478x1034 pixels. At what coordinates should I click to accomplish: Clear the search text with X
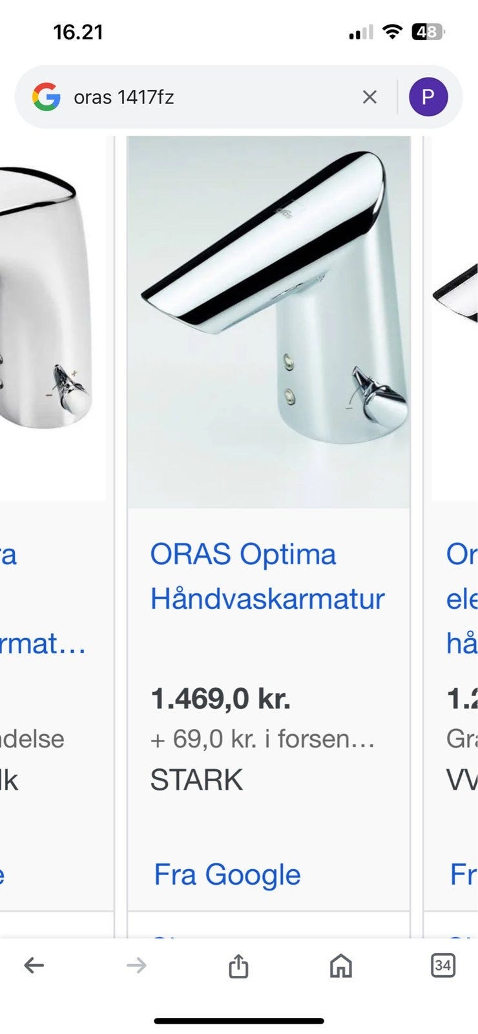tap(369, 97)
